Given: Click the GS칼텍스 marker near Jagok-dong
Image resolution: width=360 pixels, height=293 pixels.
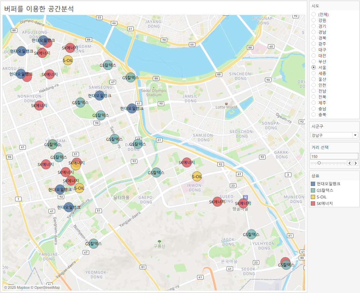Looking at the screenshot, I should [251, 234].
